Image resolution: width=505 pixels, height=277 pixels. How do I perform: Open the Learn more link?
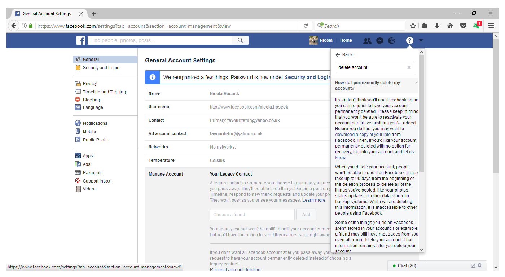(x=314, y=200)
